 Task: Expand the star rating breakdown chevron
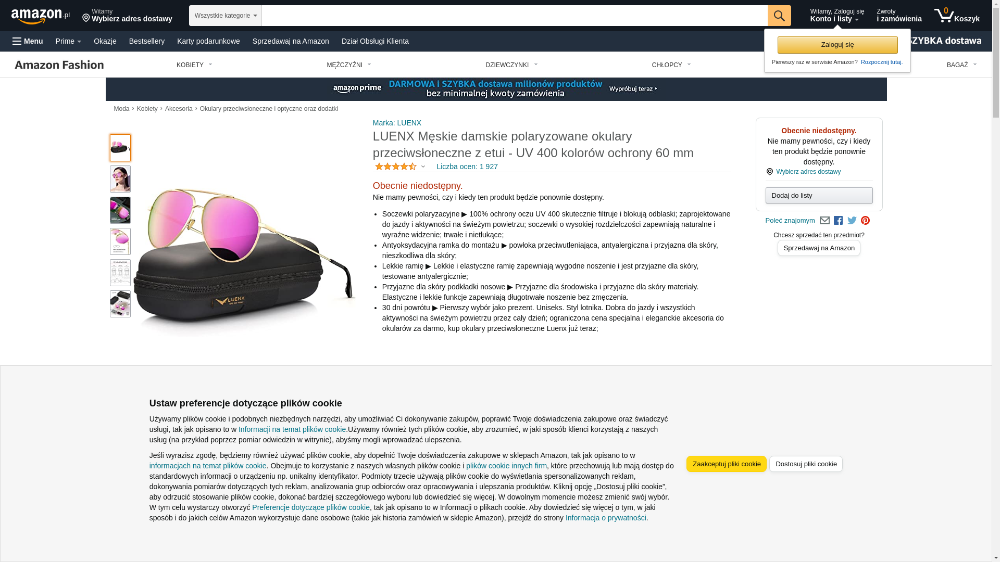423,167
